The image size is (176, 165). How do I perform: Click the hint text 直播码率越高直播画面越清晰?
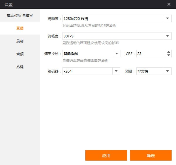[x=85, y=61]
